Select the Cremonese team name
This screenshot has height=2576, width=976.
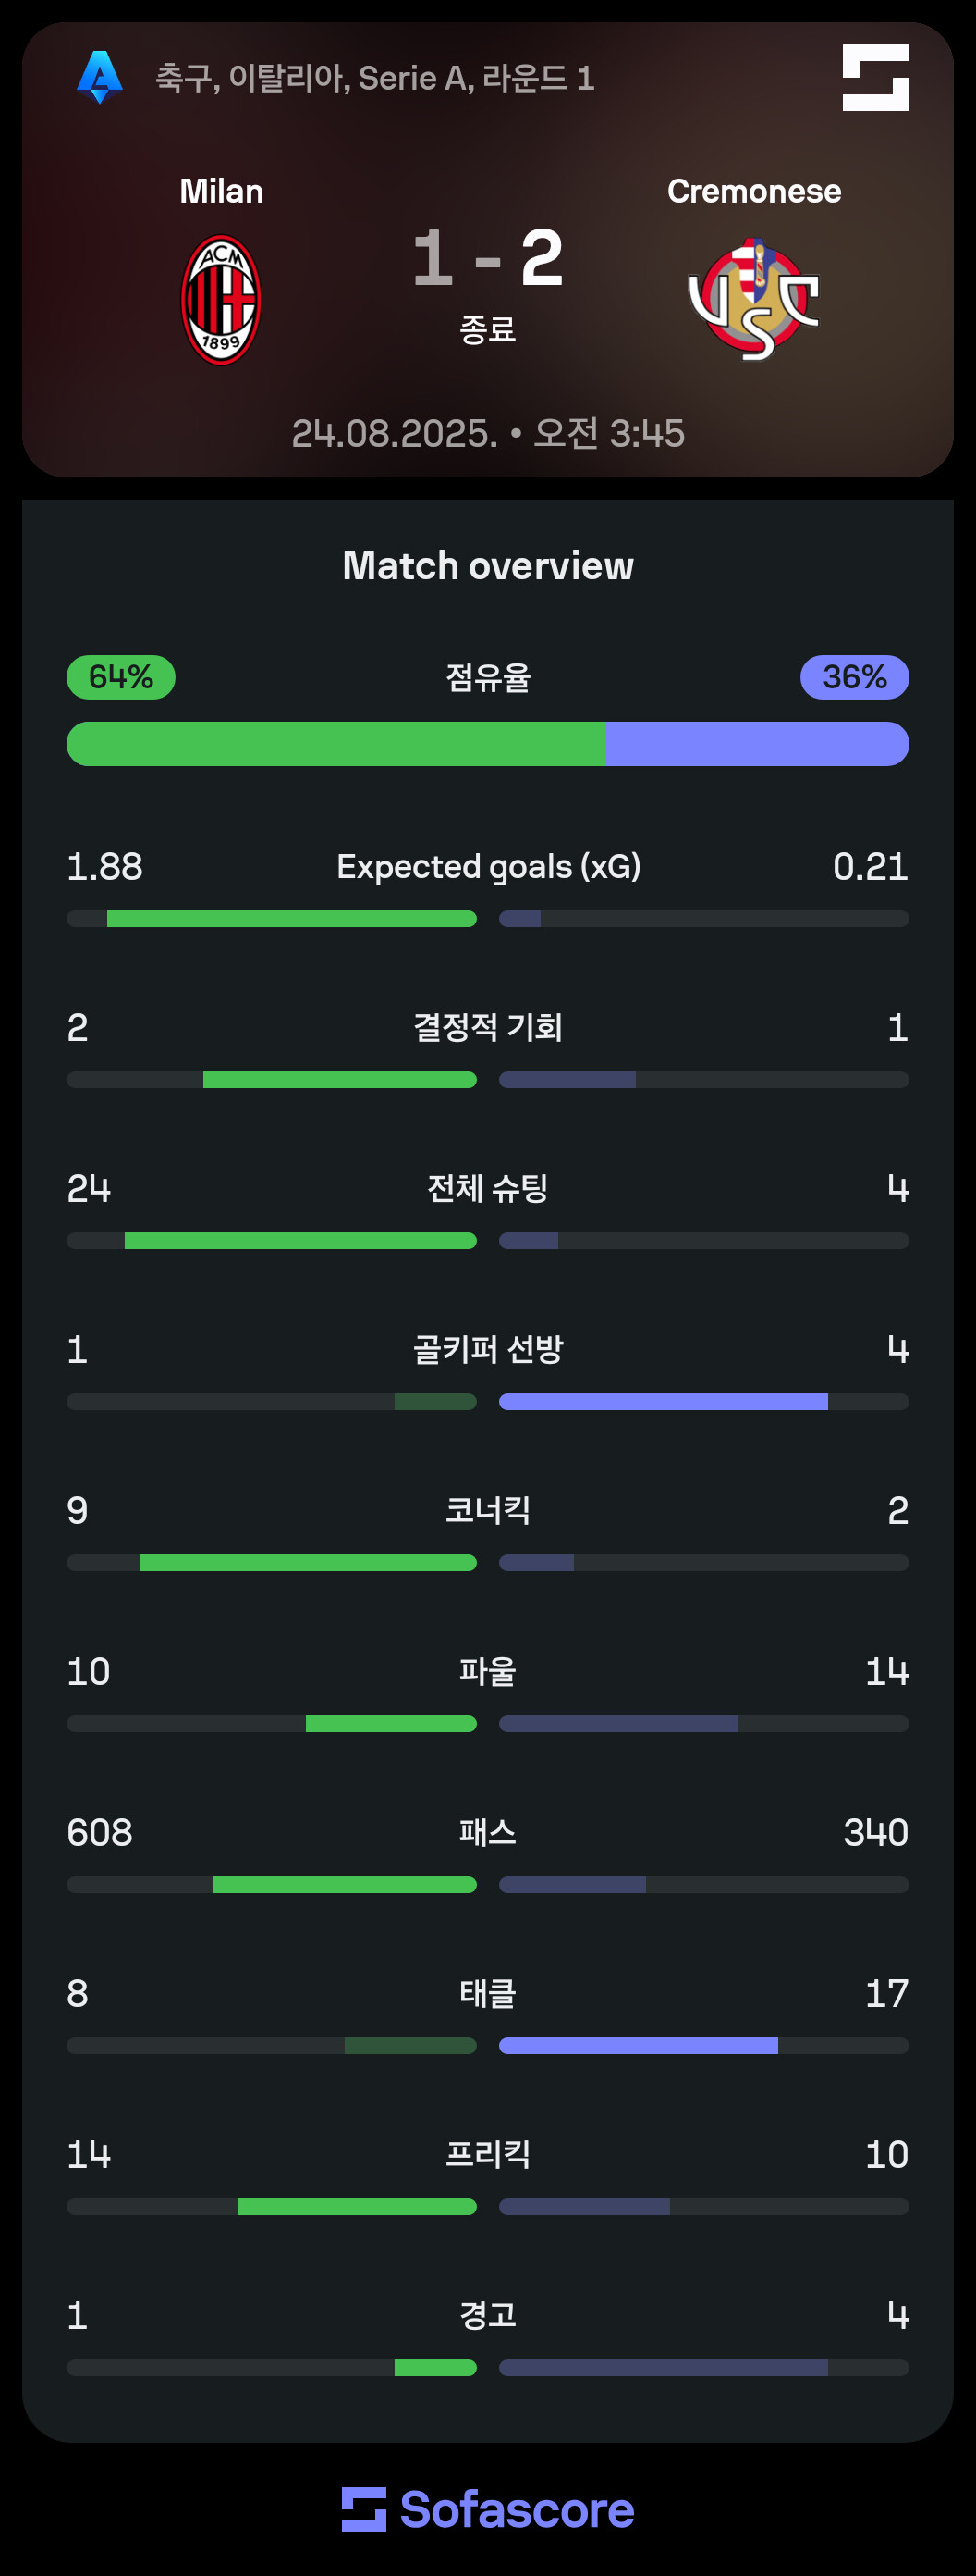(x=754, y=191)
